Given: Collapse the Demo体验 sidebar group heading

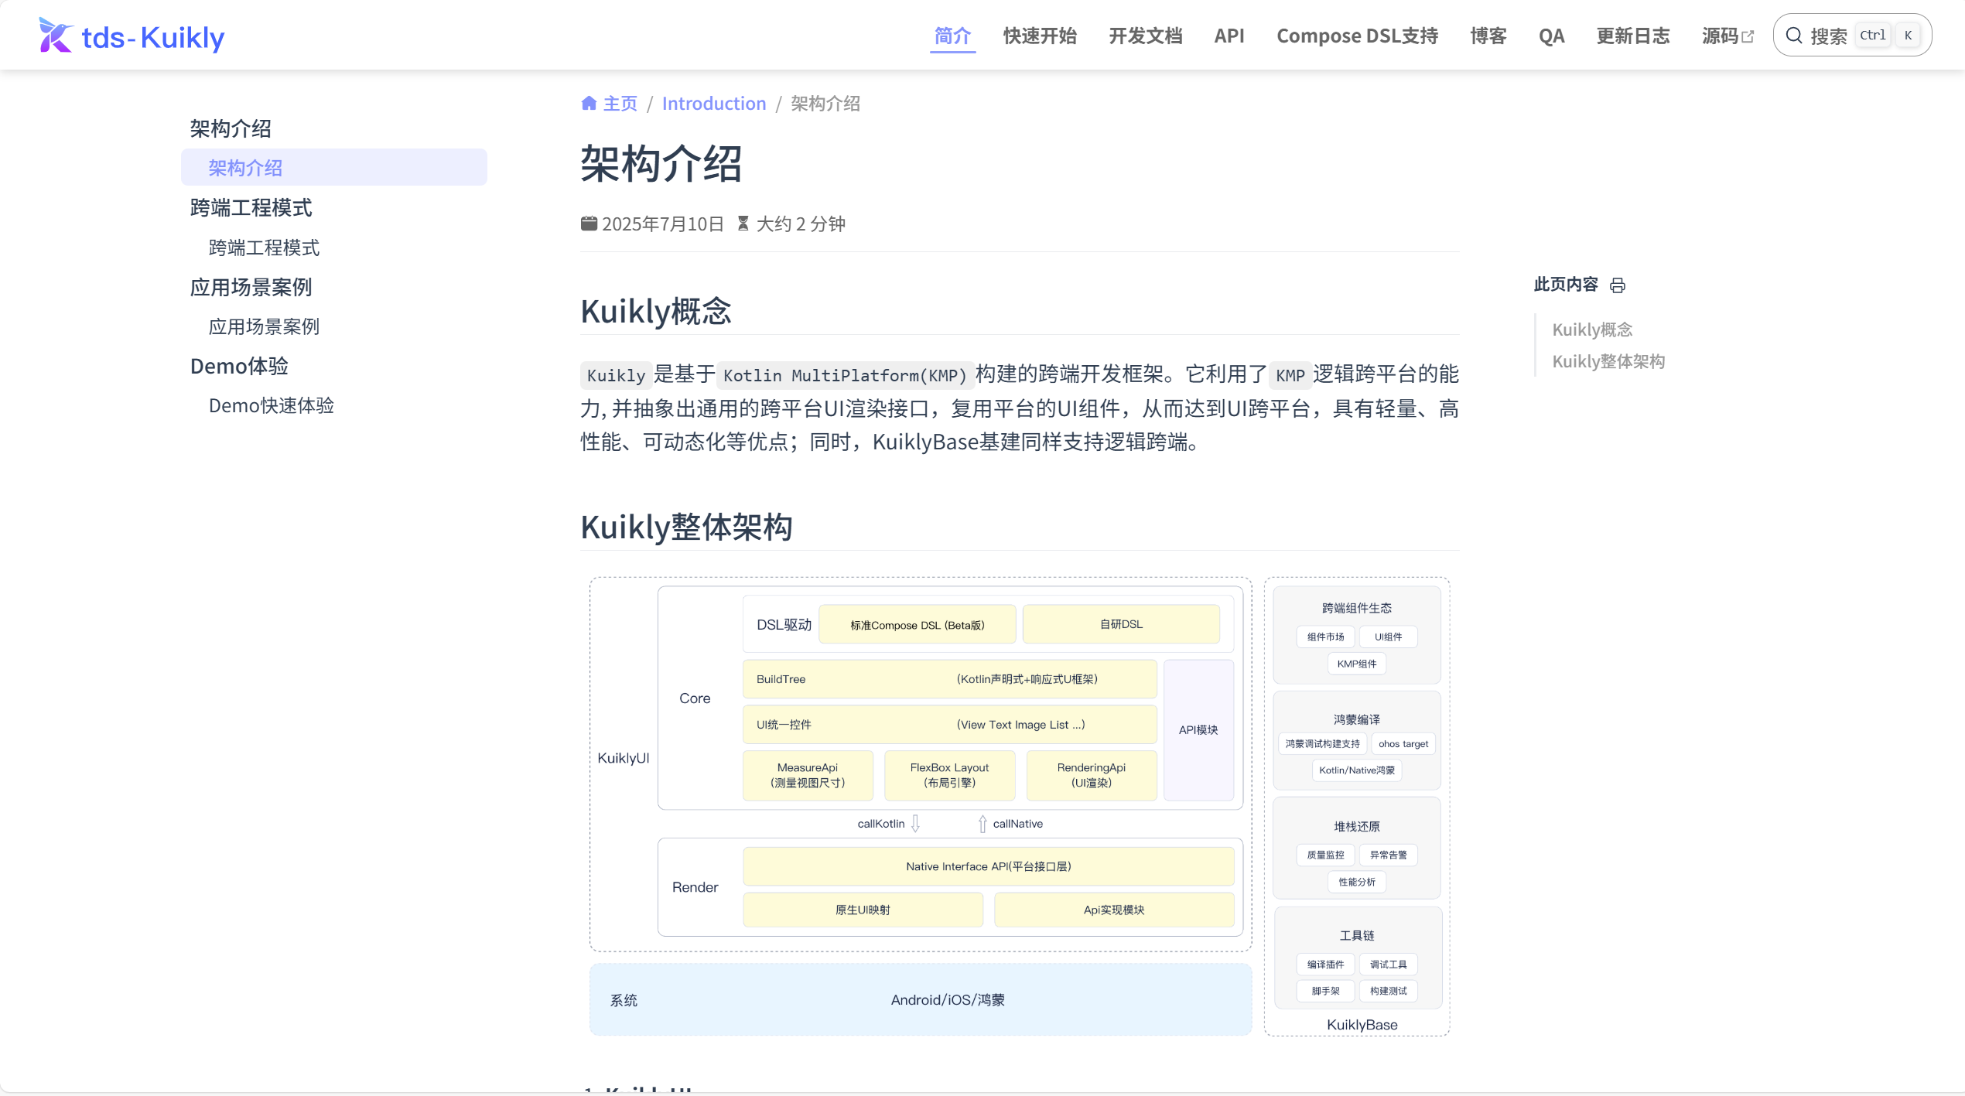Looking at the screenshot, I should click(x=239, y=366).
